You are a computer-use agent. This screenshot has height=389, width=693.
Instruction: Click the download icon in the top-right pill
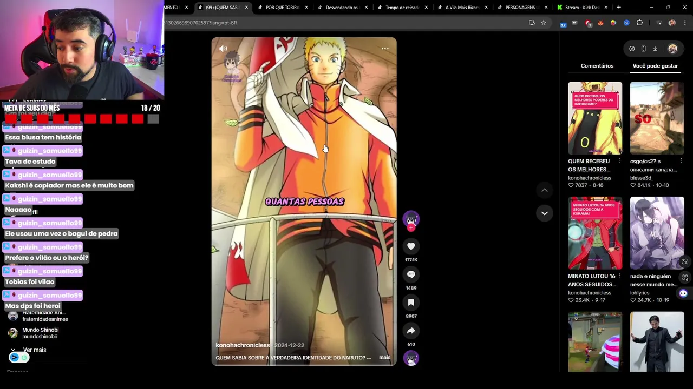(x=655, y=49)
